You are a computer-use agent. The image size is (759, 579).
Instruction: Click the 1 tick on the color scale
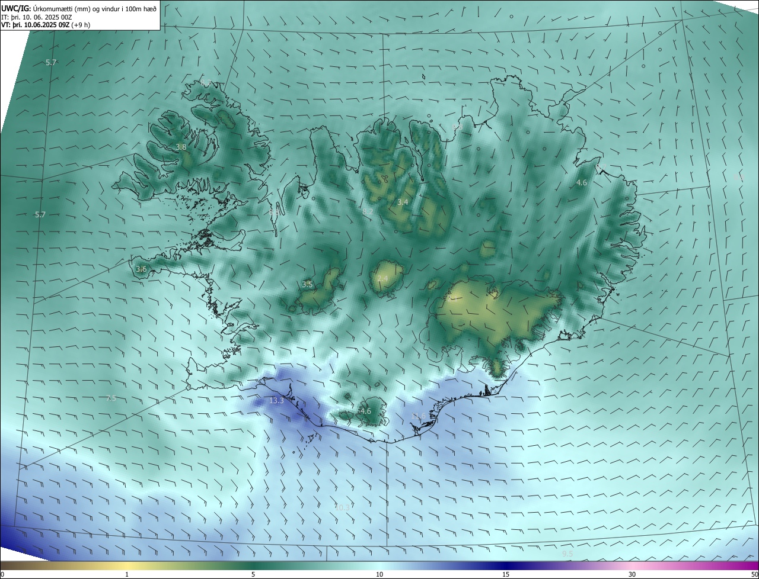pos(127,575)
